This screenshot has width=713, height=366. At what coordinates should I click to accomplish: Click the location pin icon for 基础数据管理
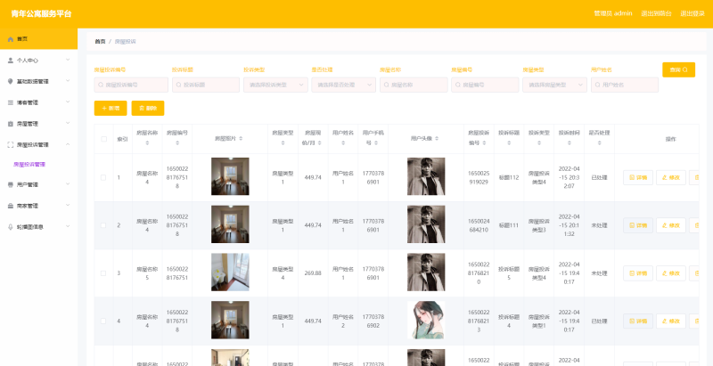10,81
